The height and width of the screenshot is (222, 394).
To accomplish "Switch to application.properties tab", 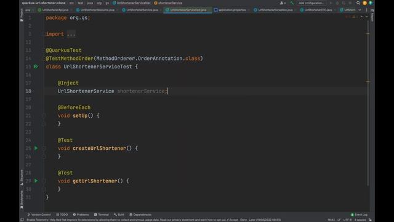I will (230, 10).
